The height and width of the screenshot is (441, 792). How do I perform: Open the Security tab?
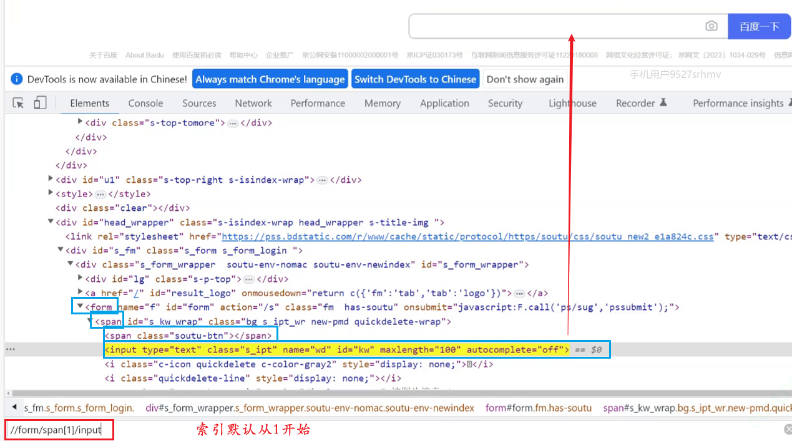pyautogui.click(x=505, y=104)
